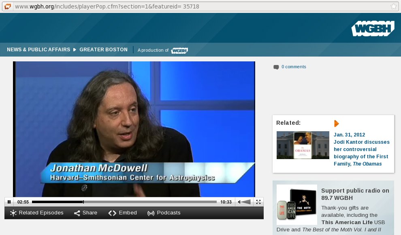Open the Share options
The image size is (401, 235).
click(x=85, y=213)
